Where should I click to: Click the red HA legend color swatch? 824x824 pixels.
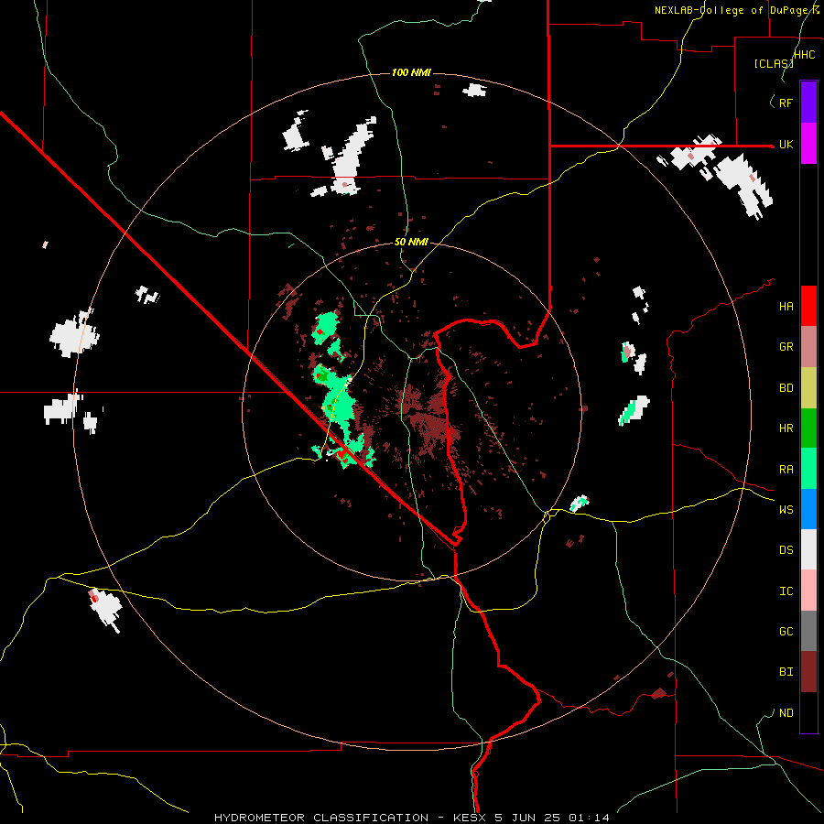tap(808, 306)
